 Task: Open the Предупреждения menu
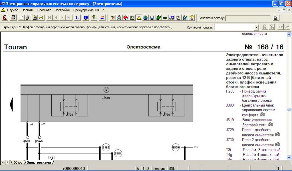click(86, 10)
